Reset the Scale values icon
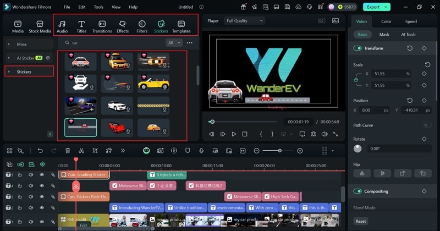 [427, 65]
